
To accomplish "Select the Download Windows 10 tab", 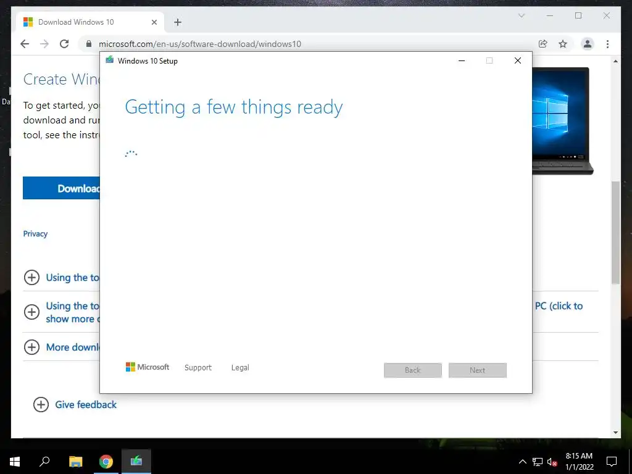I will point(90,22).
